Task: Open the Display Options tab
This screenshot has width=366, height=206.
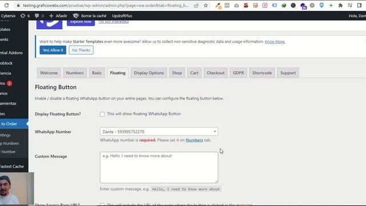Action: 149,73
